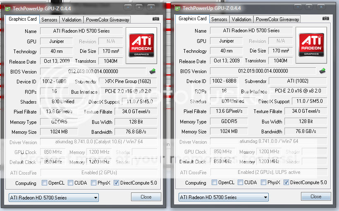Screen dimensions: 339x211
Task: Open Graphics Card tab in left window
Action: click(x=22, y=19)
